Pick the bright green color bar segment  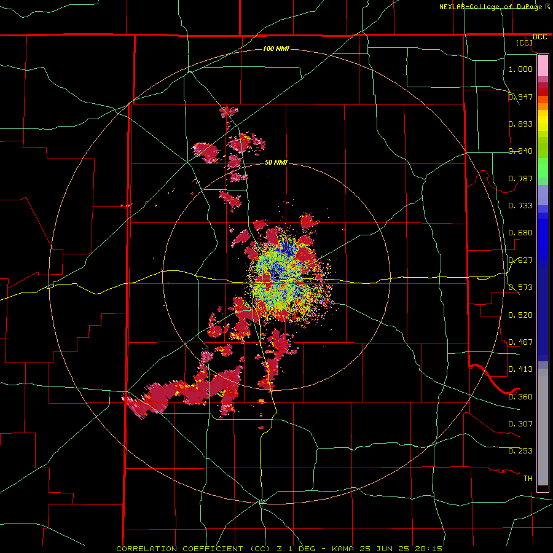(543, 168)
